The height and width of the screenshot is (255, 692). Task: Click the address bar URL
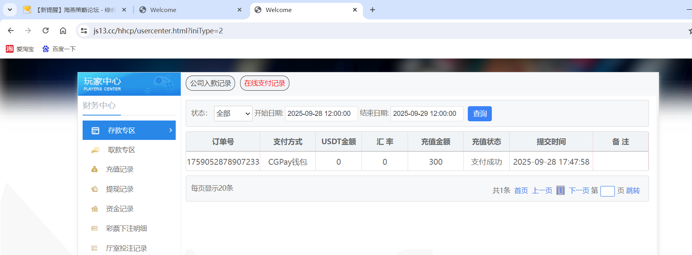[x=158, y=31]
